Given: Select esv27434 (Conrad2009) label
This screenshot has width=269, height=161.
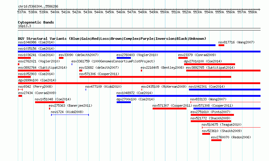Looking at the screenshot, I should pyautogui.click(x=37, y=93).
